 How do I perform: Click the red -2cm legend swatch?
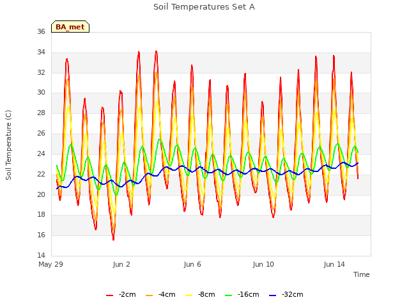(x=109, y=295)
